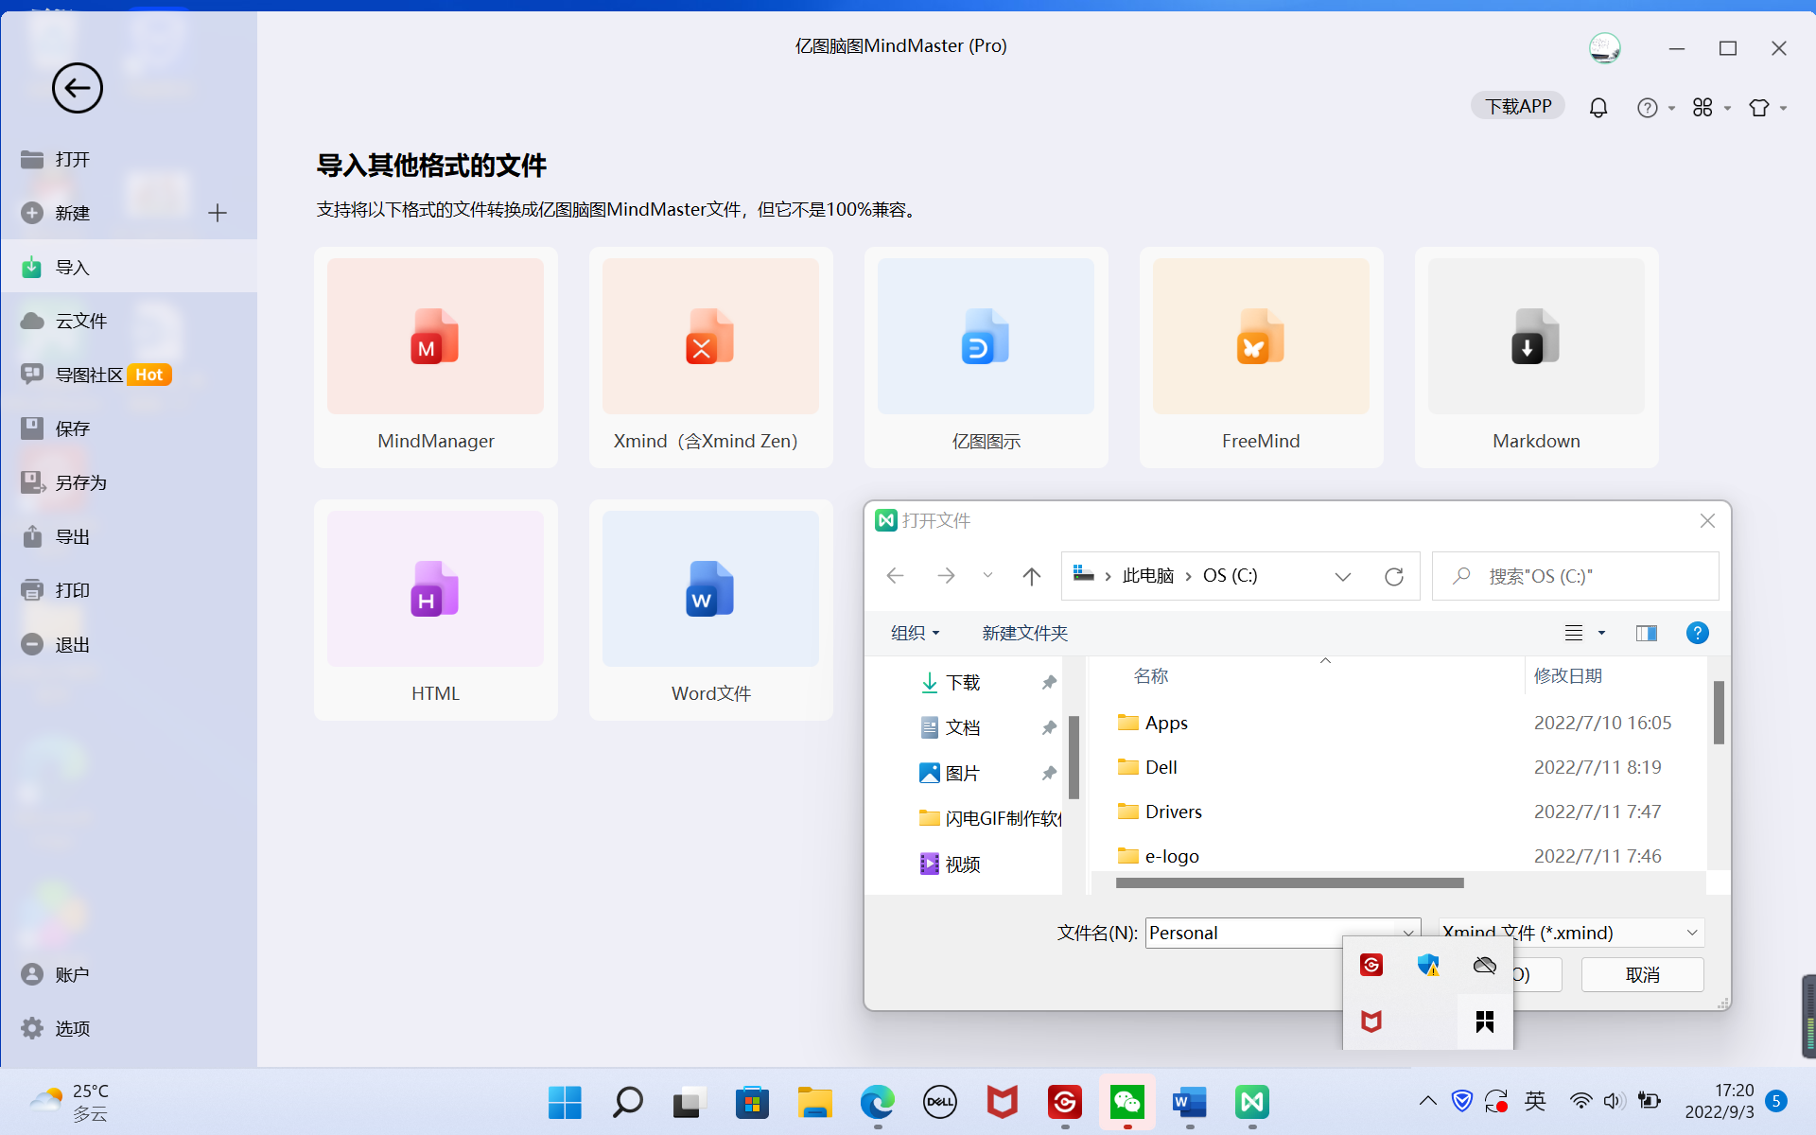Click the horizontal scrollbar in file list
Viewport: 1816px width, 1135px height.
tap(1288, 882)
